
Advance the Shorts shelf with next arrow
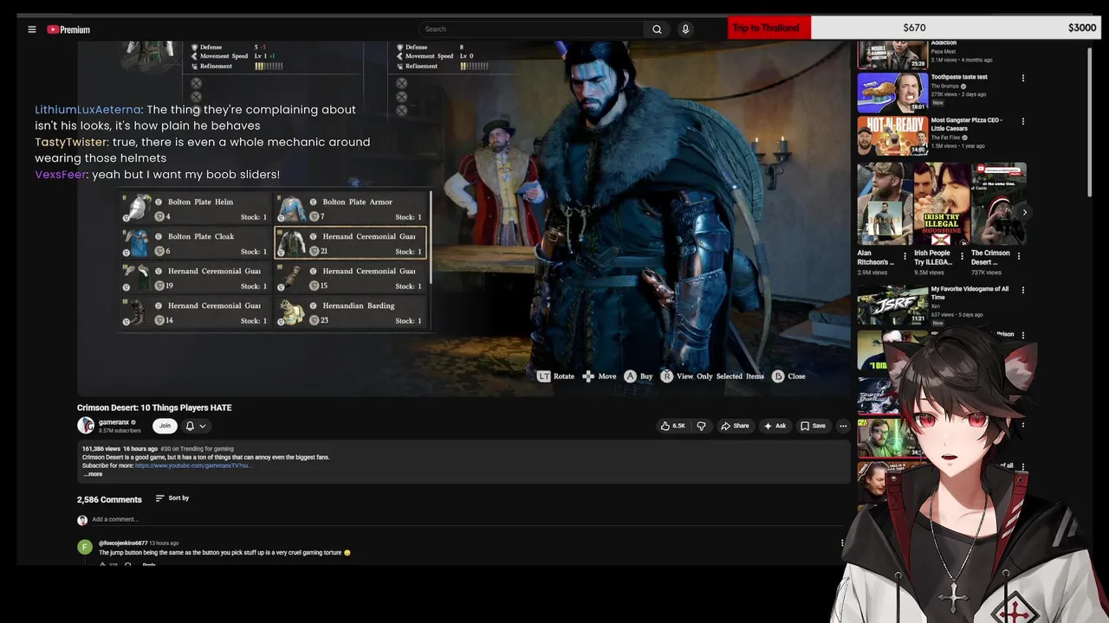click(1024, 212)
